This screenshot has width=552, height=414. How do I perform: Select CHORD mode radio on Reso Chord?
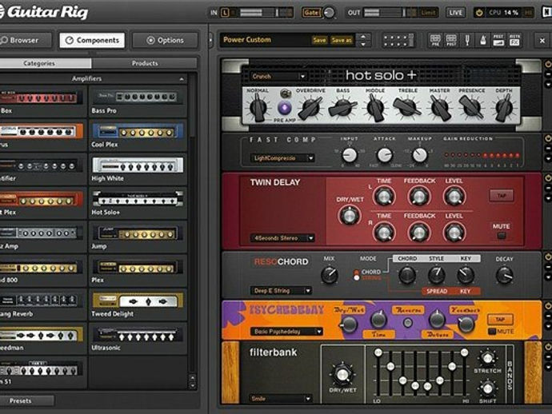click(357, 272)
